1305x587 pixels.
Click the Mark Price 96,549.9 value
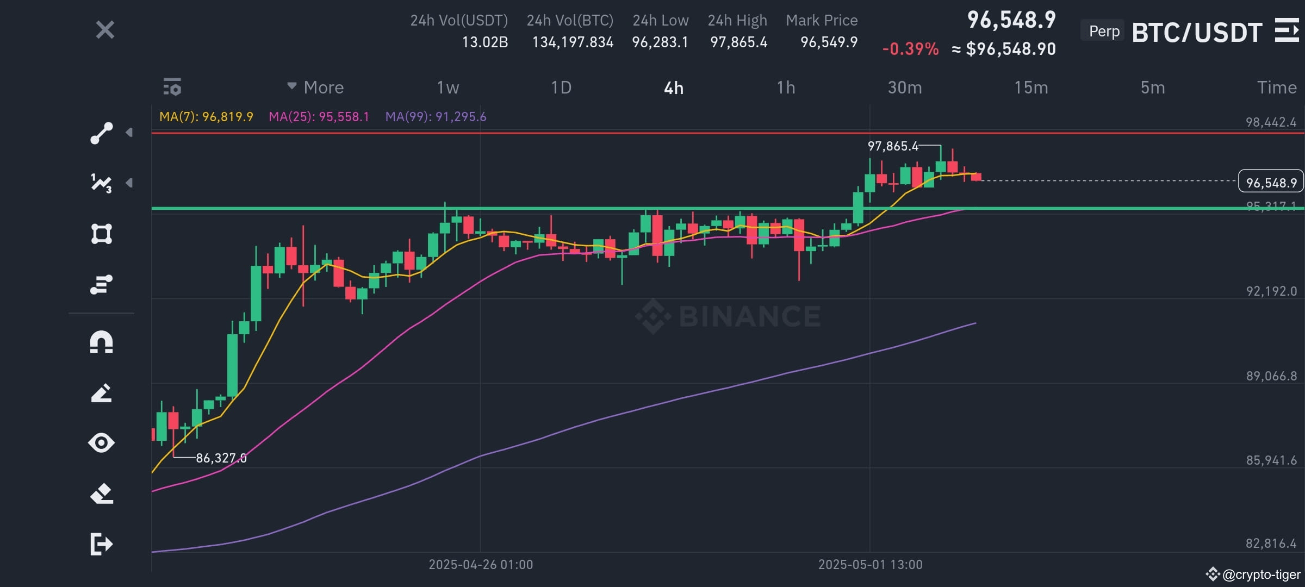click(829, 42)
